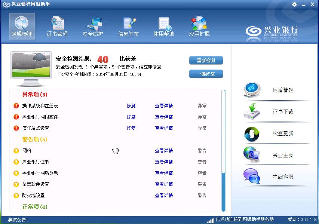This screenshot has height=224, width=319.
Task: Click the 防火墙设置 row label
Action: click(x=33, y=195)
